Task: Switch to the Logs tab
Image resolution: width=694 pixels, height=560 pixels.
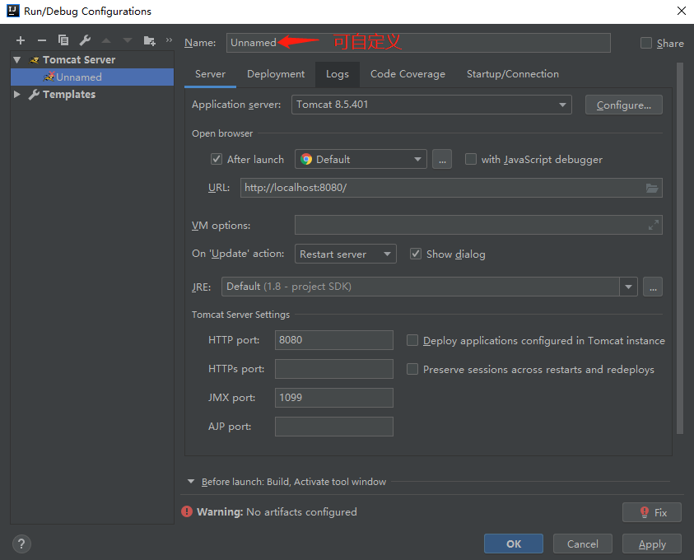Action: point(338,74)
